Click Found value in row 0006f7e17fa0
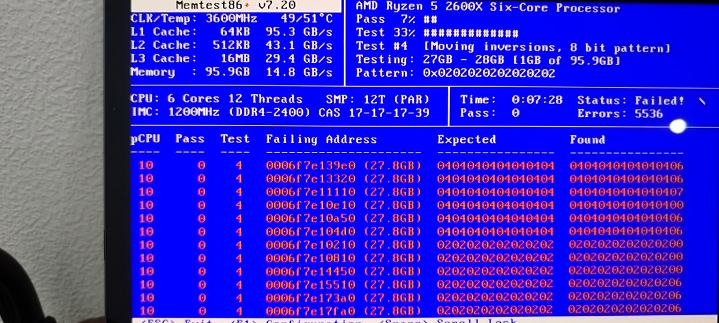This screenshot has width=719, height=323. 624,309
